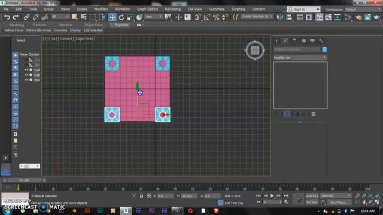Activate the Select Object tool
This screenshot has height=215, width=383.
pyautogui.click(x=74, y=17)
